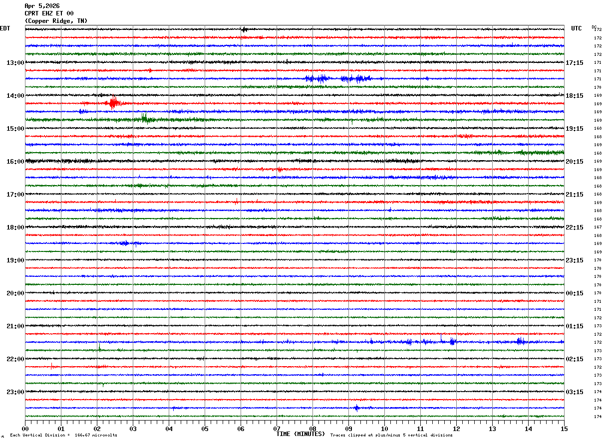Click the large red seismic burst after 14:00
This screenshot has width=604, height=442.
click(x=113, y=103)
